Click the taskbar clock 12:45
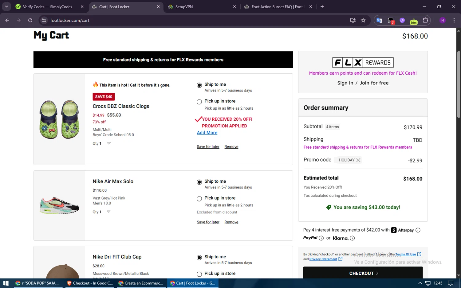This screenshot has height=288, width=461. pos(438,283)
